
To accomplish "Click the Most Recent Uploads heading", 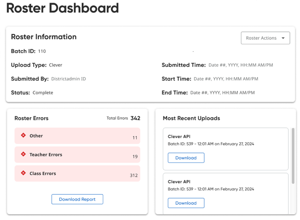I will (191, 118).
